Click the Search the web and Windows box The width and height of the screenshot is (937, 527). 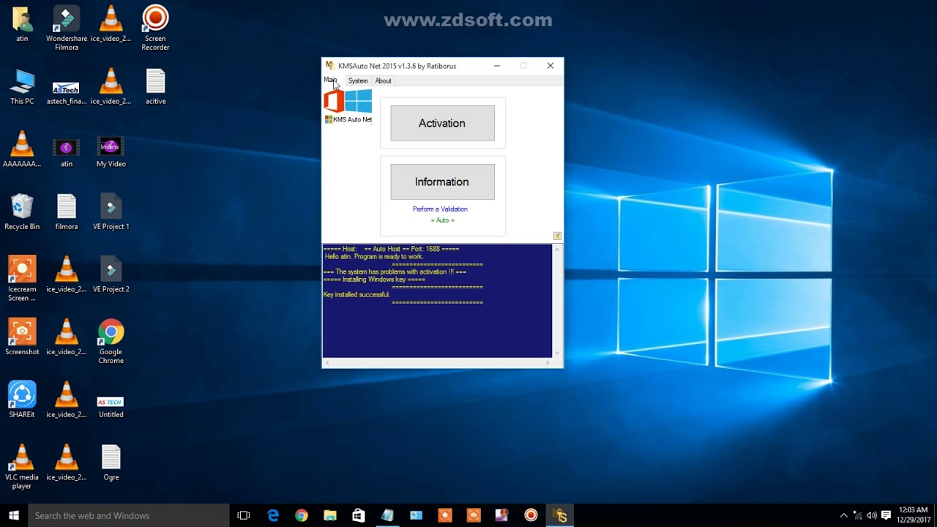coord(129,515)
